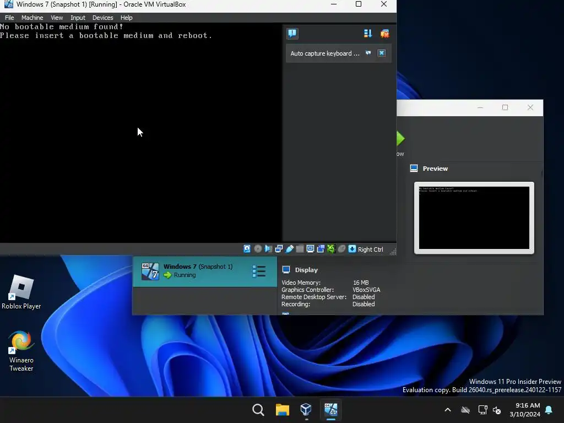Image resolution: width=564 pixels, height=423 pixels.
Task: Click the optical disk status icon
Action: (x=258, y=249)
